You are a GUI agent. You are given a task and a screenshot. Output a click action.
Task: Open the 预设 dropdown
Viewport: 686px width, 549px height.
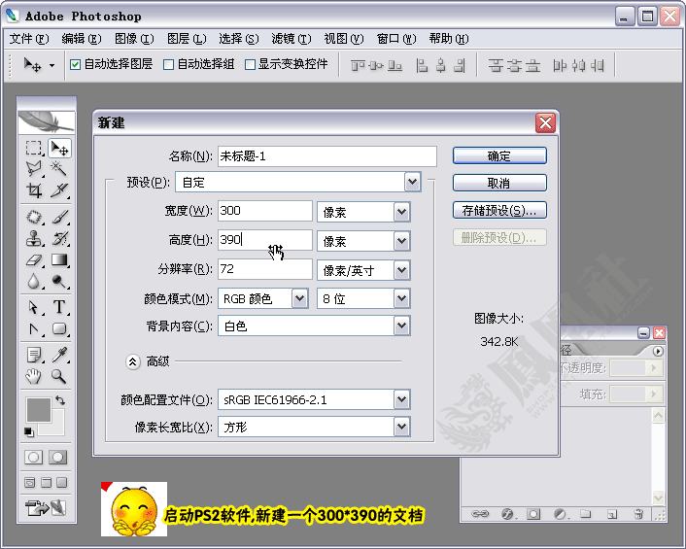(x=412, y=182)
